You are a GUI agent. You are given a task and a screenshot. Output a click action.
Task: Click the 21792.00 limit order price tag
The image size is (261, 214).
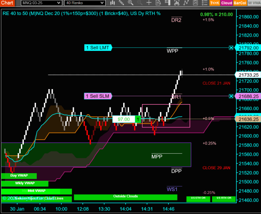coord(248,48)
